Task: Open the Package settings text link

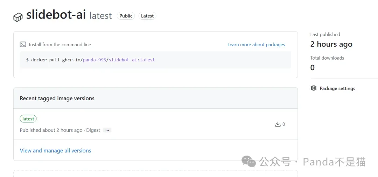Action: tap(337, 88)
